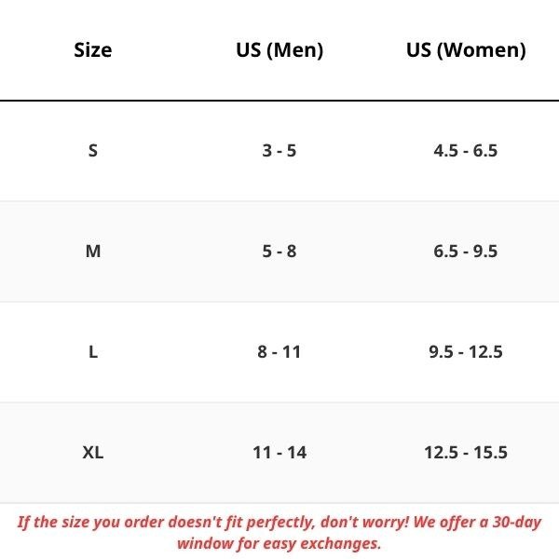Click women's range 4.5 - 6.5
559x559 pixels.
click(466, 150)
